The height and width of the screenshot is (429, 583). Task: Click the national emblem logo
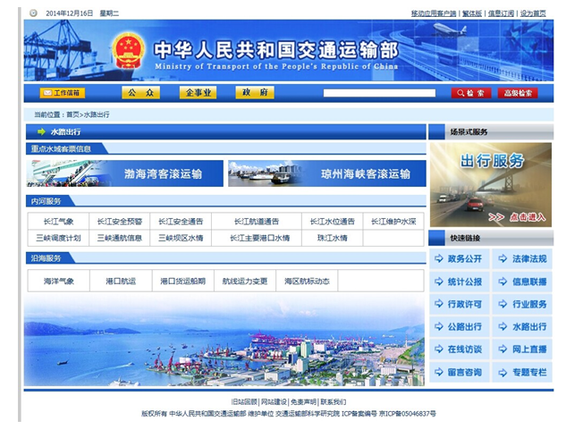128,51
